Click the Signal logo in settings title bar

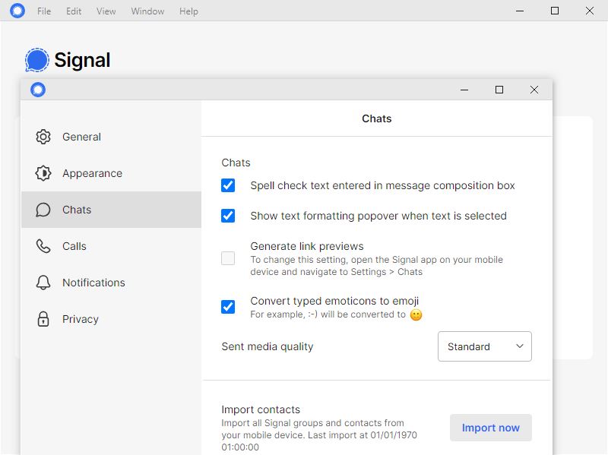pyautogui.click(x=38, y=90)
